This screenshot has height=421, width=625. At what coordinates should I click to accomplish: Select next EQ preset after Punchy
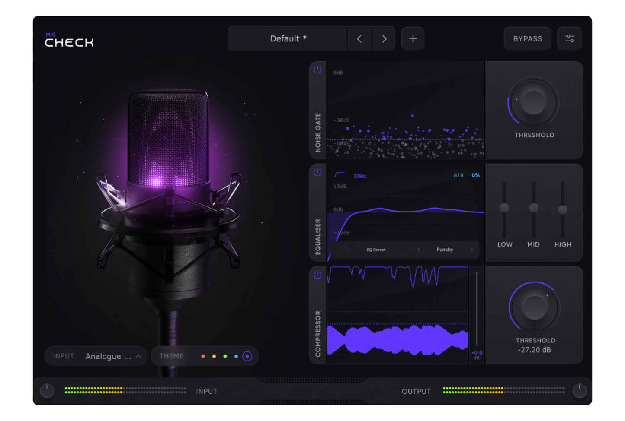click(471, 250)
